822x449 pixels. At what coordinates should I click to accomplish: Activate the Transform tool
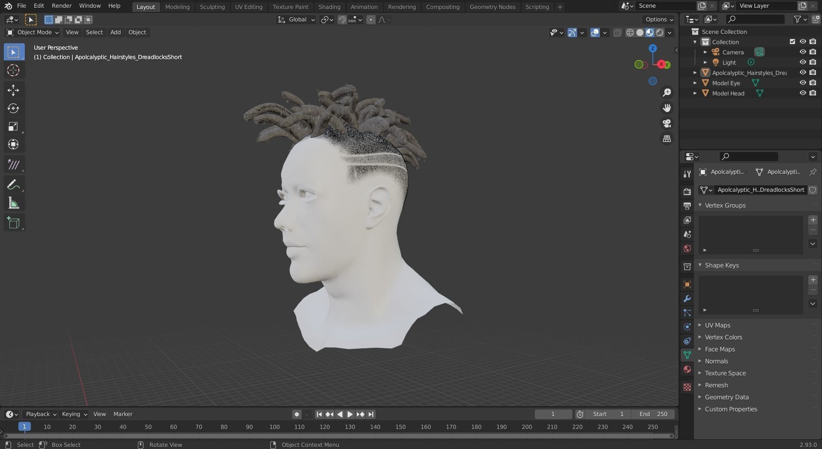(x=13, y=144)
